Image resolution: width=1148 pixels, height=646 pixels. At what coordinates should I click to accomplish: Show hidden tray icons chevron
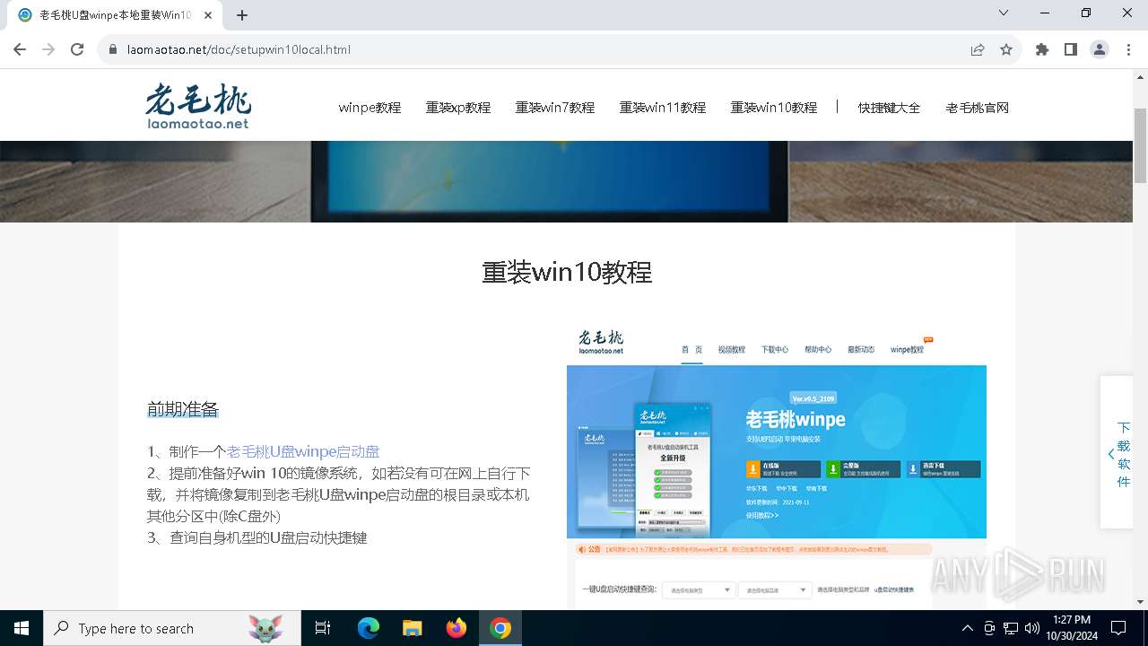pyautogui.click(x=967, y=628)
